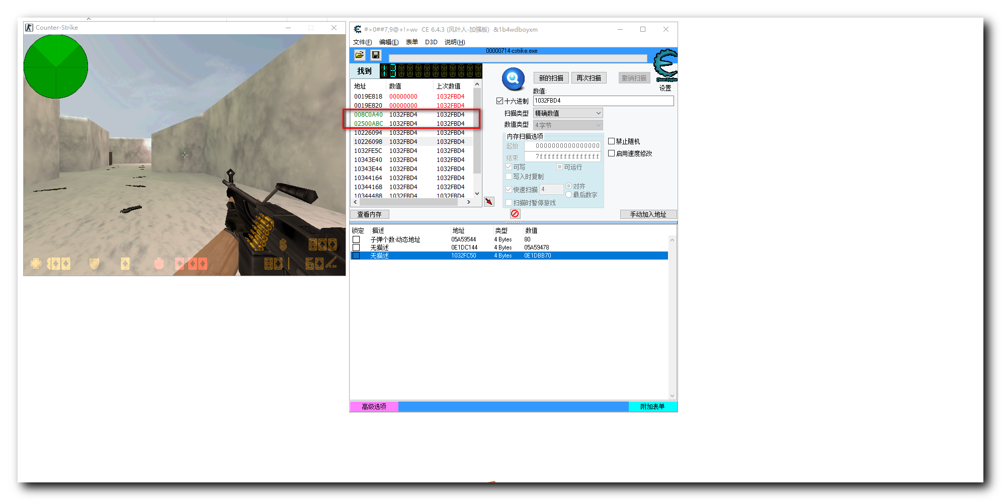Toggle the 写入时复制 checkbox
The image size is (1001, 500).
click(x=509, y=177)
